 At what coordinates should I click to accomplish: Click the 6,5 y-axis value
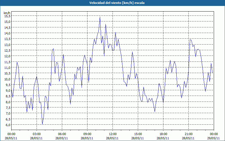[x=8, y=119]
